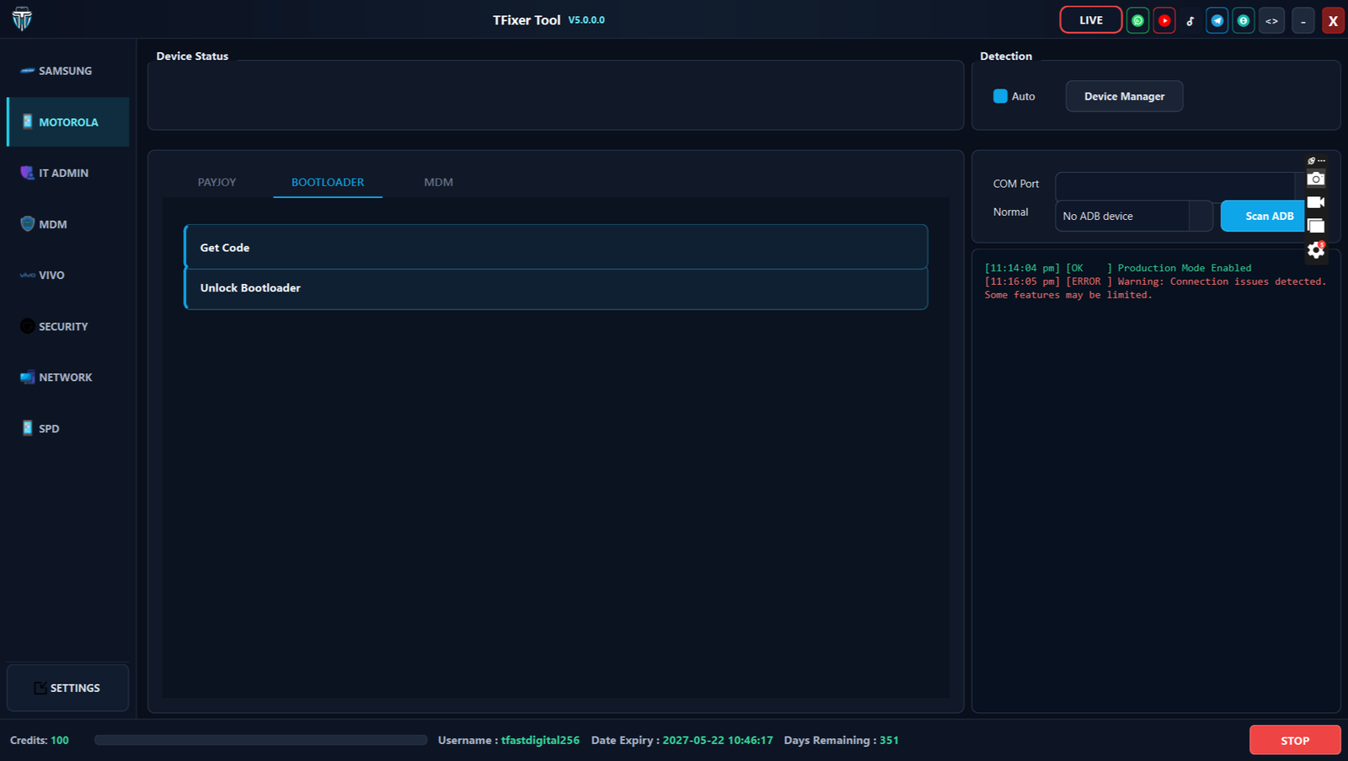Click the Production Mode Enabled log line

[x=1118, y=268]
